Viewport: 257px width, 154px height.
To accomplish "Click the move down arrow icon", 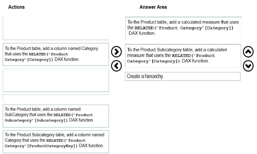I will (x=248, y=66).
